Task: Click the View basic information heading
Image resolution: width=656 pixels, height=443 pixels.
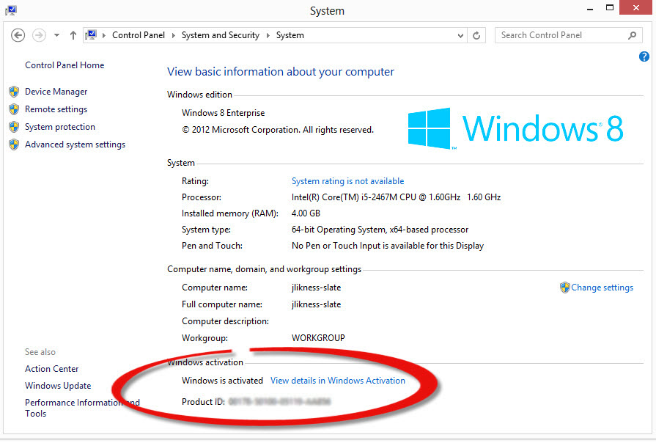Action: 280,72
